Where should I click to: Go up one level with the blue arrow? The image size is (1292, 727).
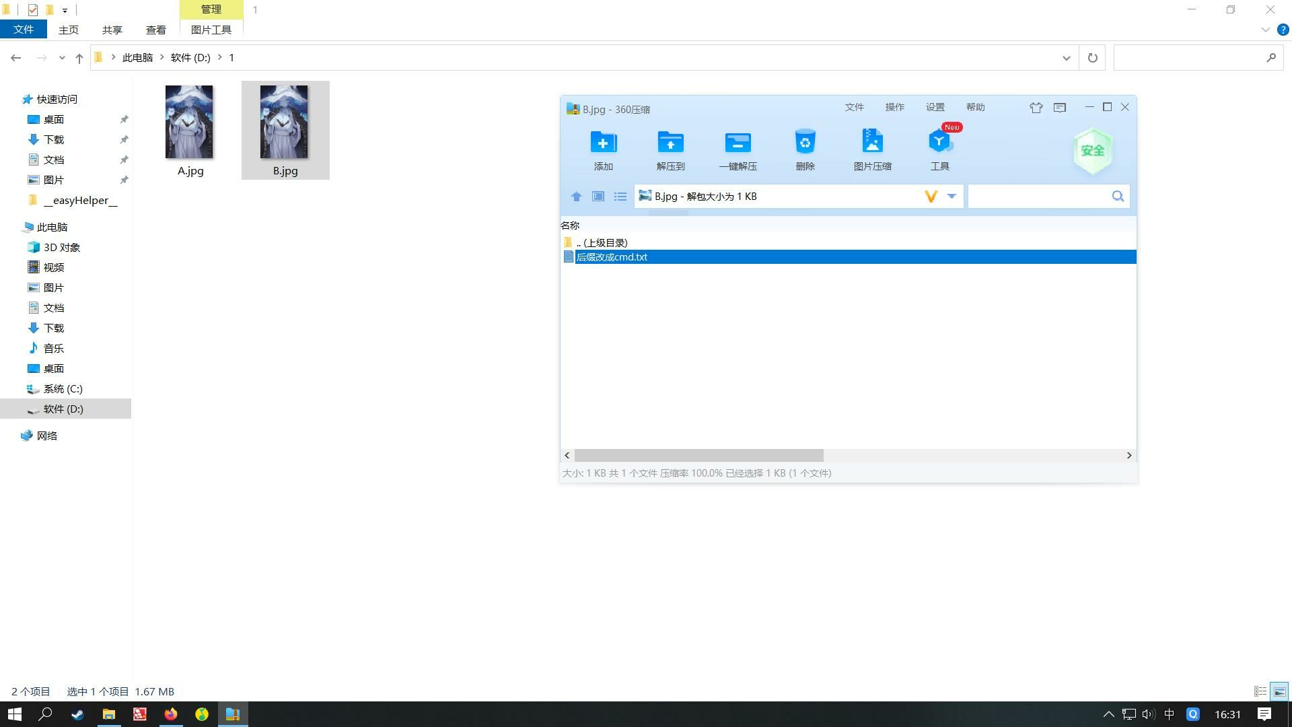(576, 197)
